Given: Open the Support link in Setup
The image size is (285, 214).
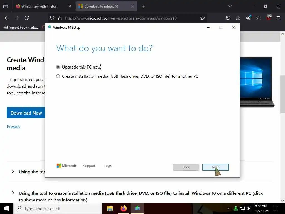Looking at the screenshot, I should pos(89,166).
